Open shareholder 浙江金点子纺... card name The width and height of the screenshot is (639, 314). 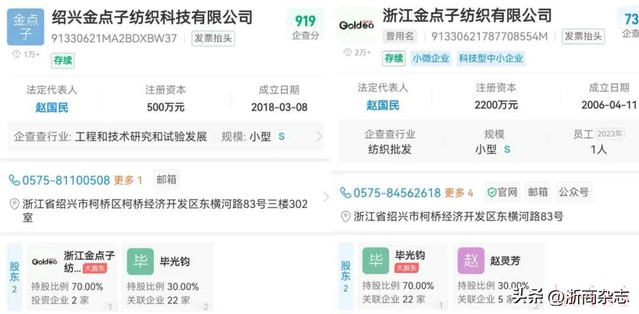(x=89, y=261)
